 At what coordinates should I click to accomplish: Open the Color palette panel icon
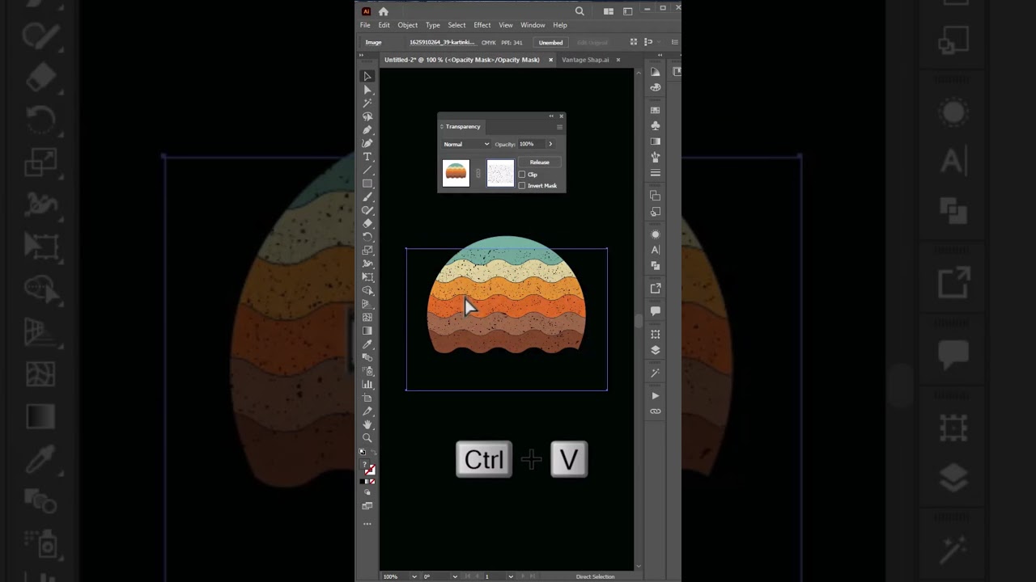[656, 87]
